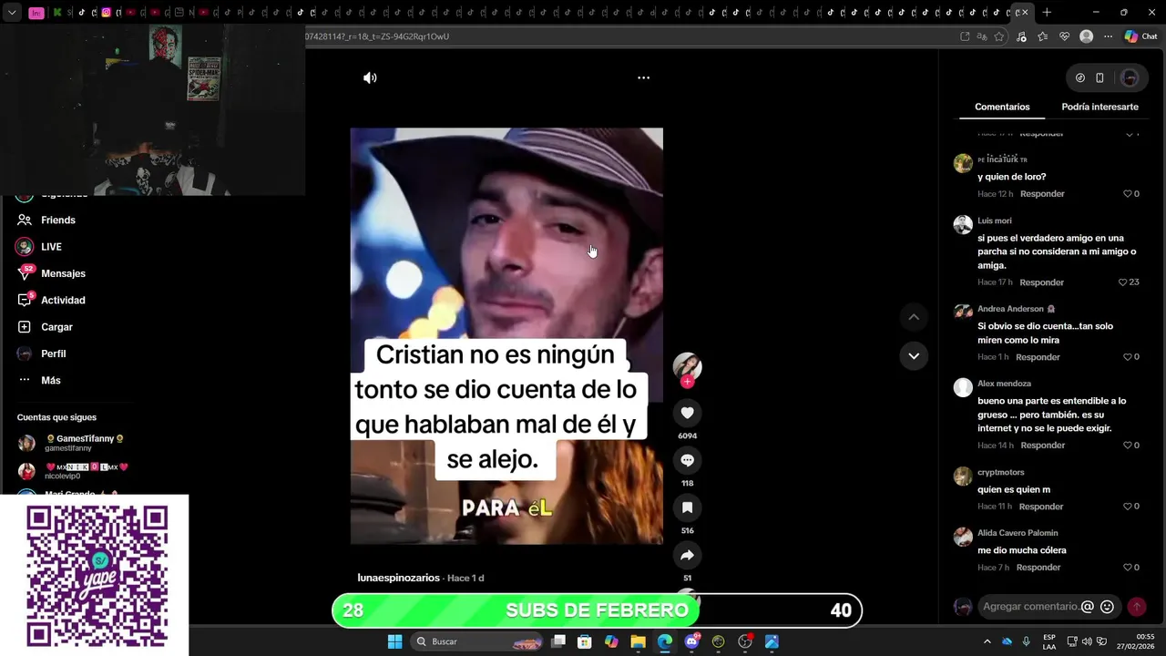Image resolution: width=1166 pixels, height=656 pixels.
Task: Reply to Luis mori's comment
Action: tap(1042, 282)
